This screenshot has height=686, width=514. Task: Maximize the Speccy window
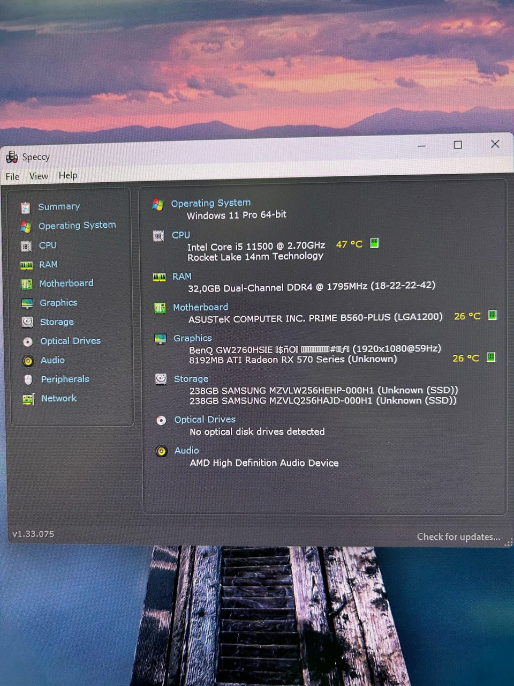[x=458, y=145]
